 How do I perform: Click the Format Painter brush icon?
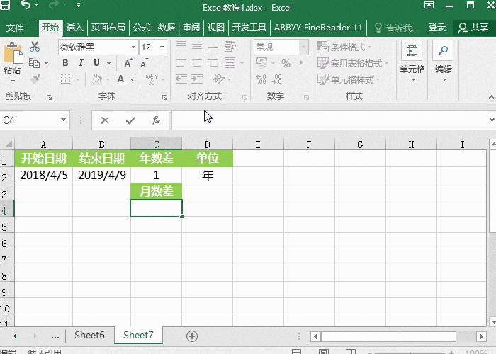coord(35,79)
